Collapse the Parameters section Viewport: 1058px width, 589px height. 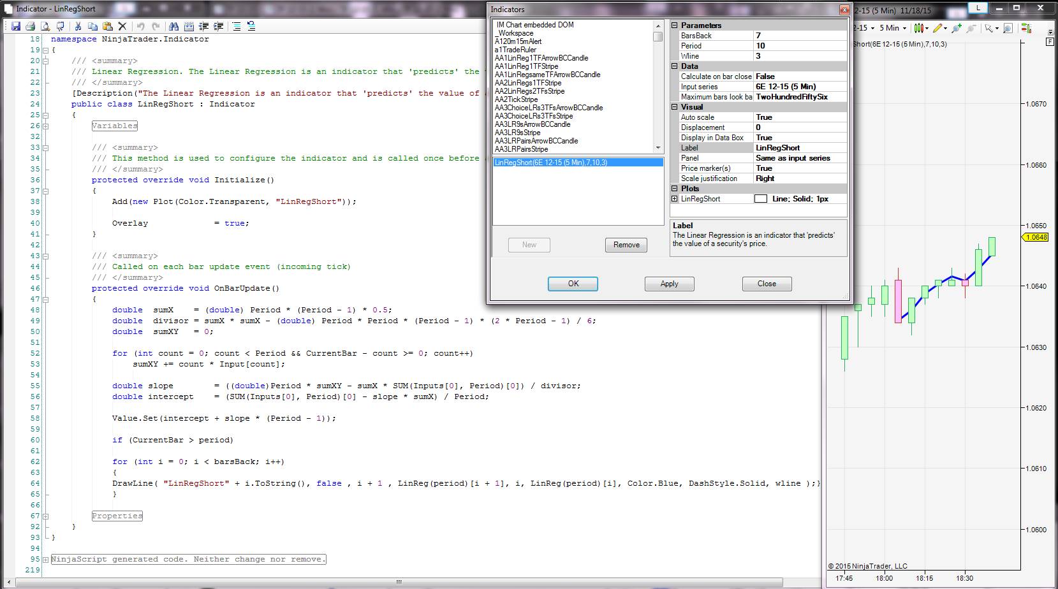click(675, 25)
